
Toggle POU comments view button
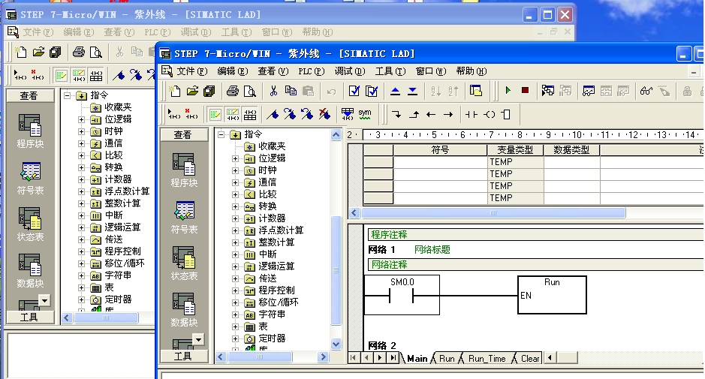pos(215,115)
